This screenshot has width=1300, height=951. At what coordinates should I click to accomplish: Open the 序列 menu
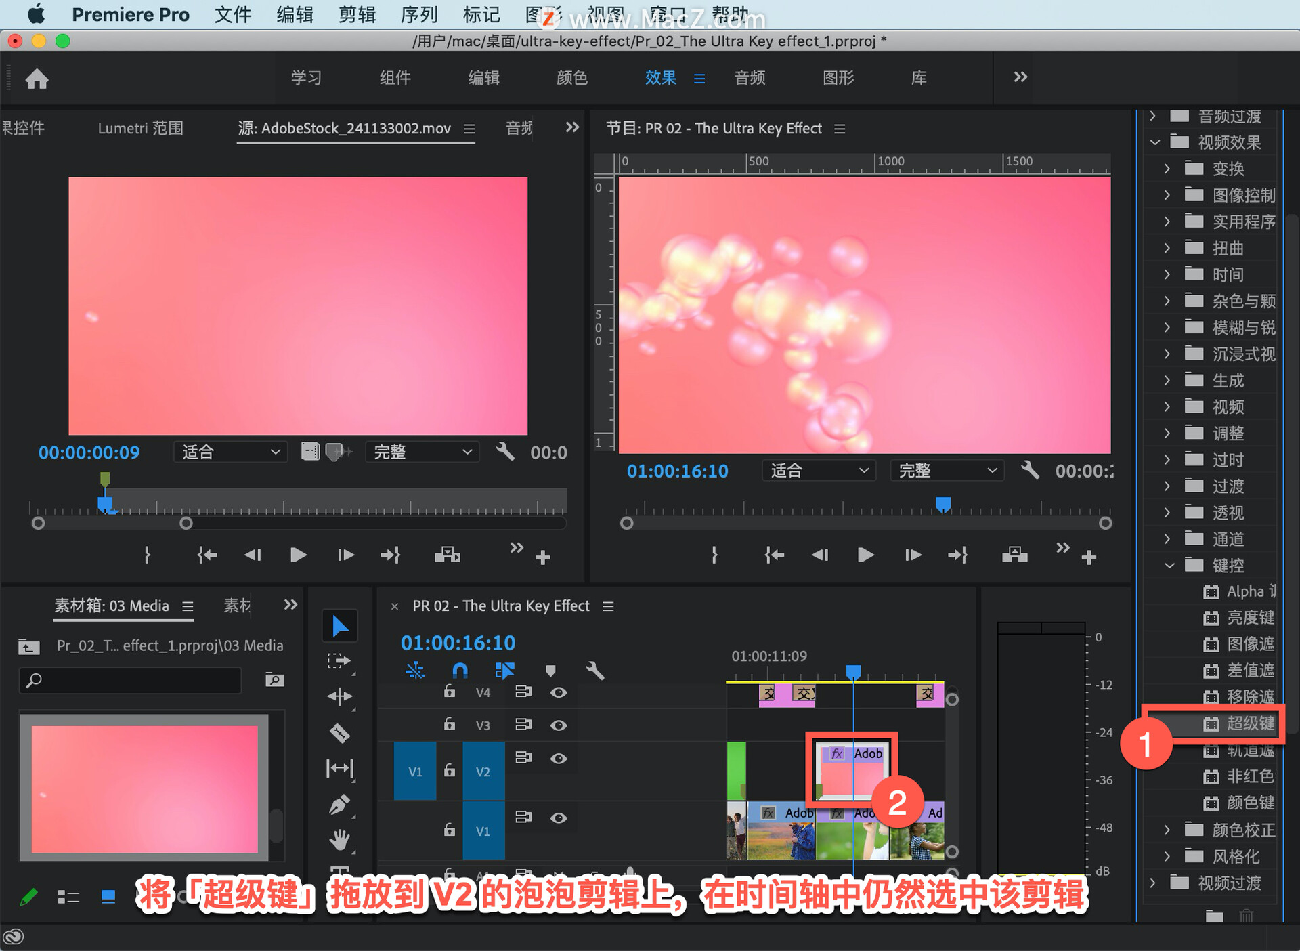pos(419,14)
